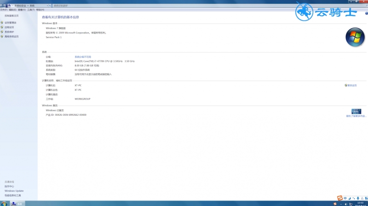Click the genuine Microsoft software badge
This screenshot has width=368, height=206.
tap(356, 111)
